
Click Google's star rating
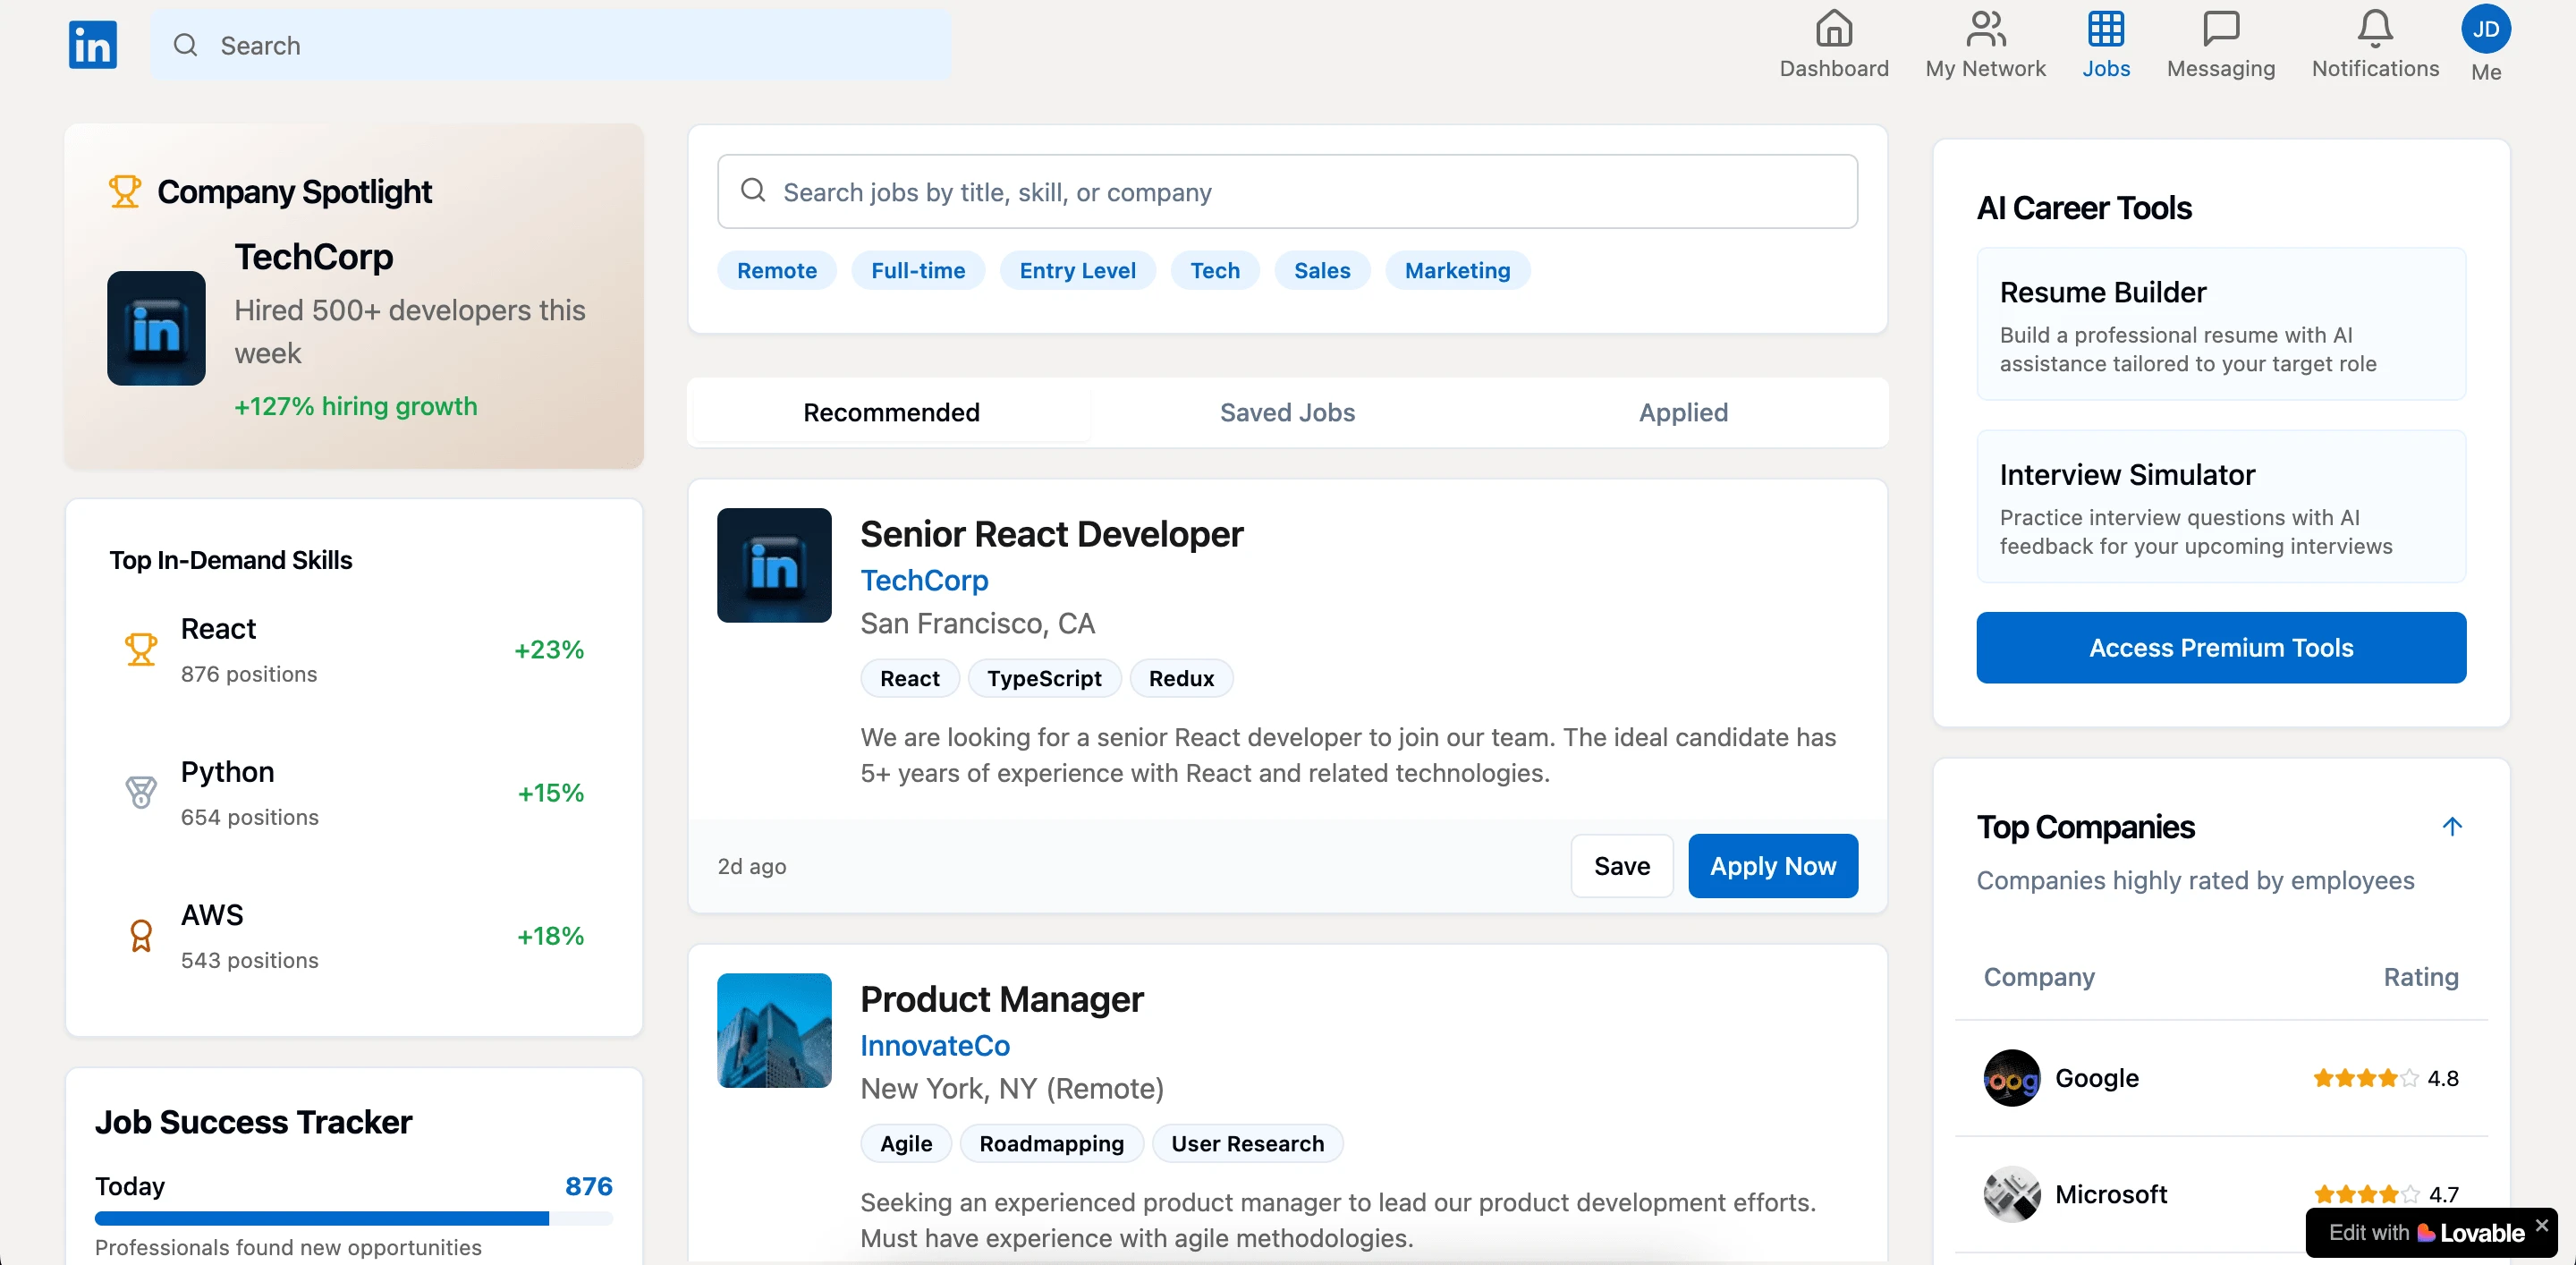pos(2365,1078)
